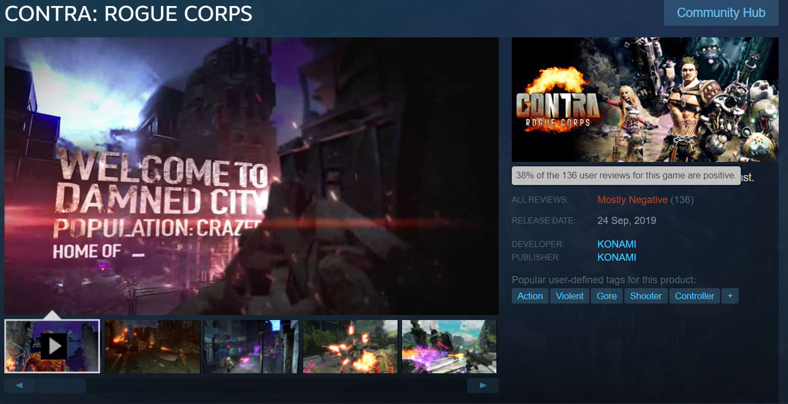Click the release date 24 Sep, 2019
Viewport: 788px width, 404px height.
coord(627,221)
